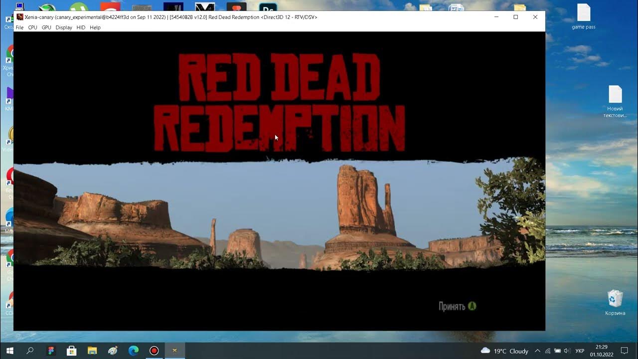Select the Xenia emulator taskbar button
The width and height of the screenshot is (638, 359).
click(174, 351)
